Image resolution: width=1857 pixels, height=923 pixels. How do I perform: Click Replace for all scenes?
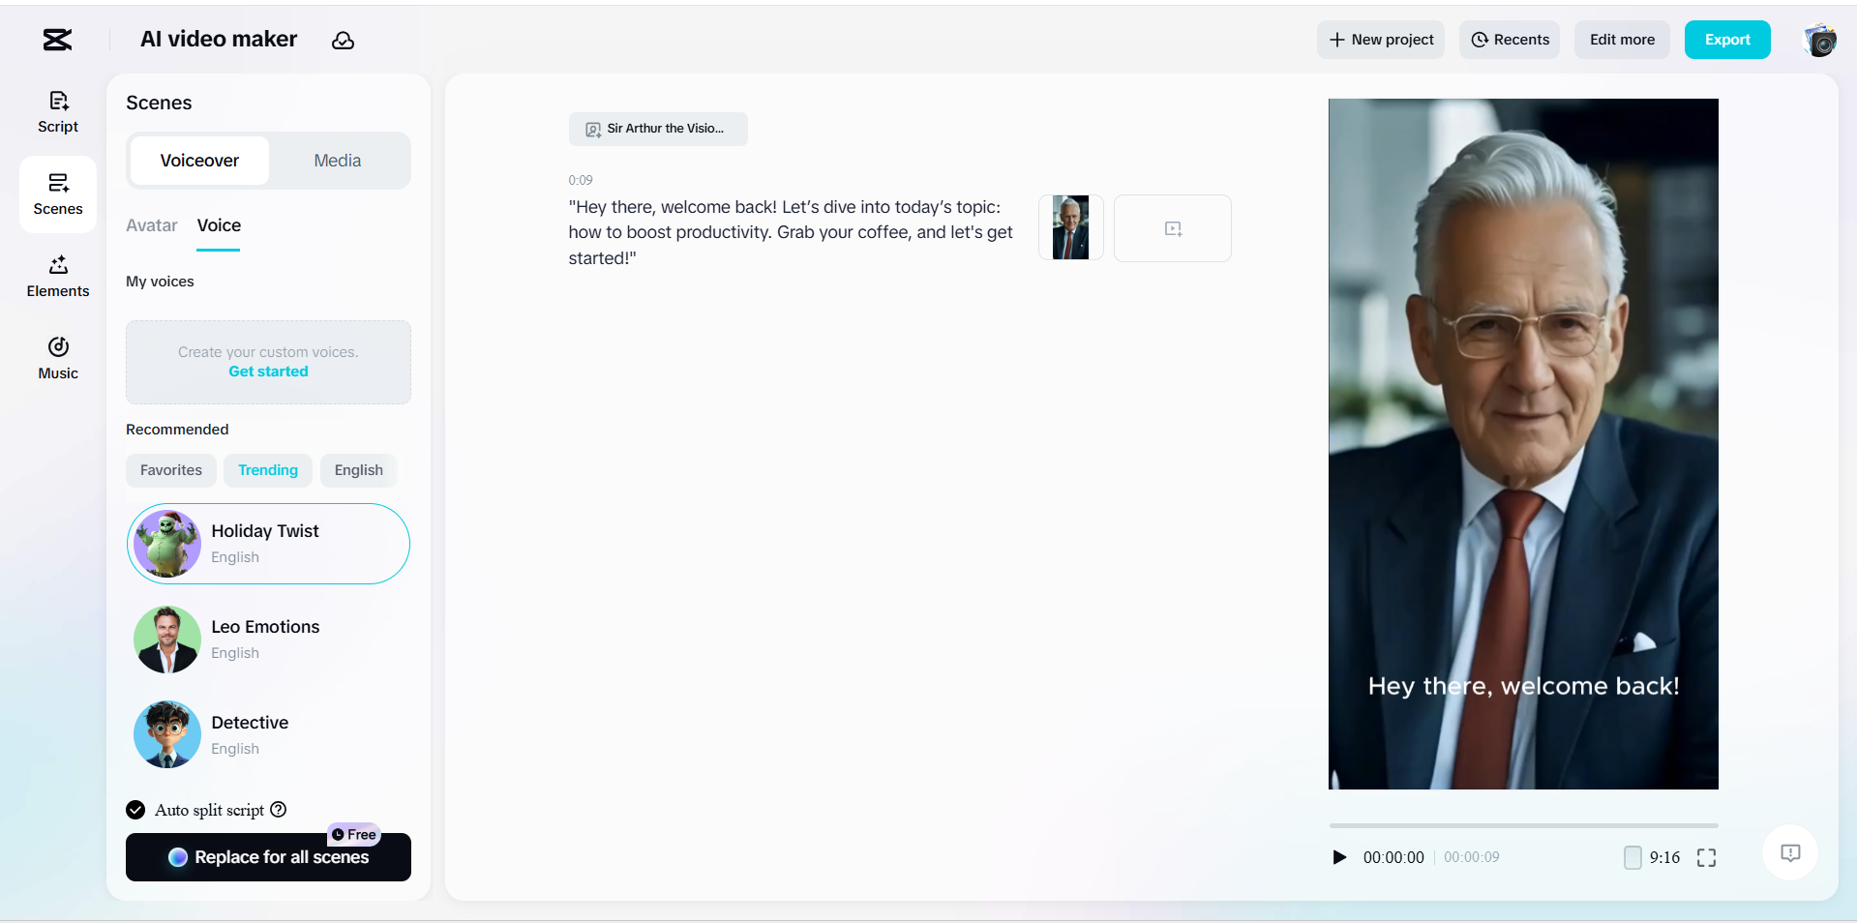coord(268,857)
